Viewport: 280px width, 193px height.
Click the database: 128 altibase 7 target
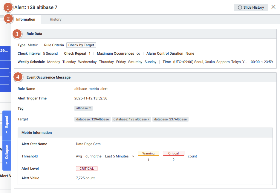131,119
